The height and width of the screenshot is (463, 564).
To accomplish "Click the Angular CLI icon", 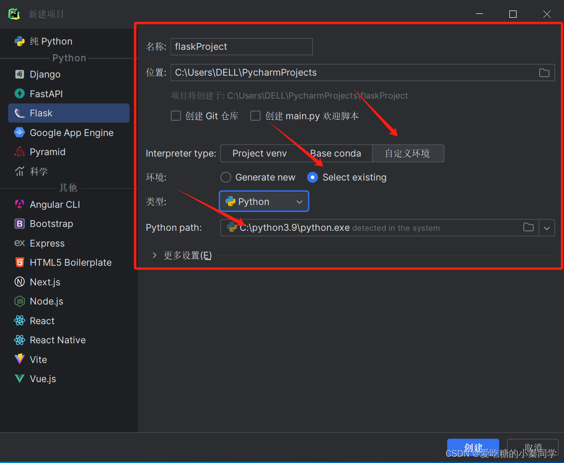I will click(20, 204).
